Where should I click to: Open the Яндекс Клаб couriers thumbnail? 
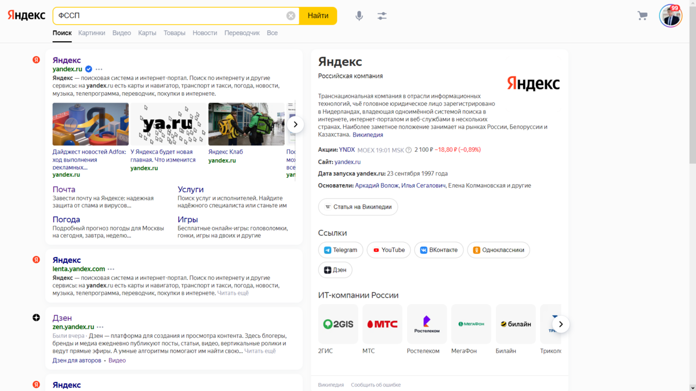pyautogui.click(x=246, y=124)
